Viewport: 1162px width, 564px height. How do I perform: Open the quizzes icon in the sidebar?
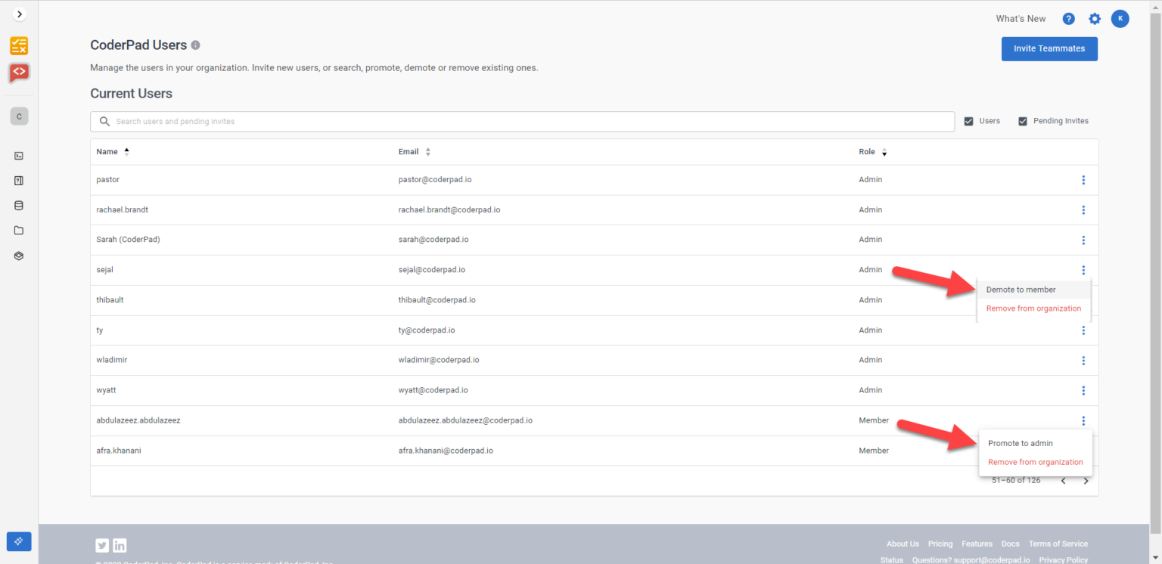(18, 45)
